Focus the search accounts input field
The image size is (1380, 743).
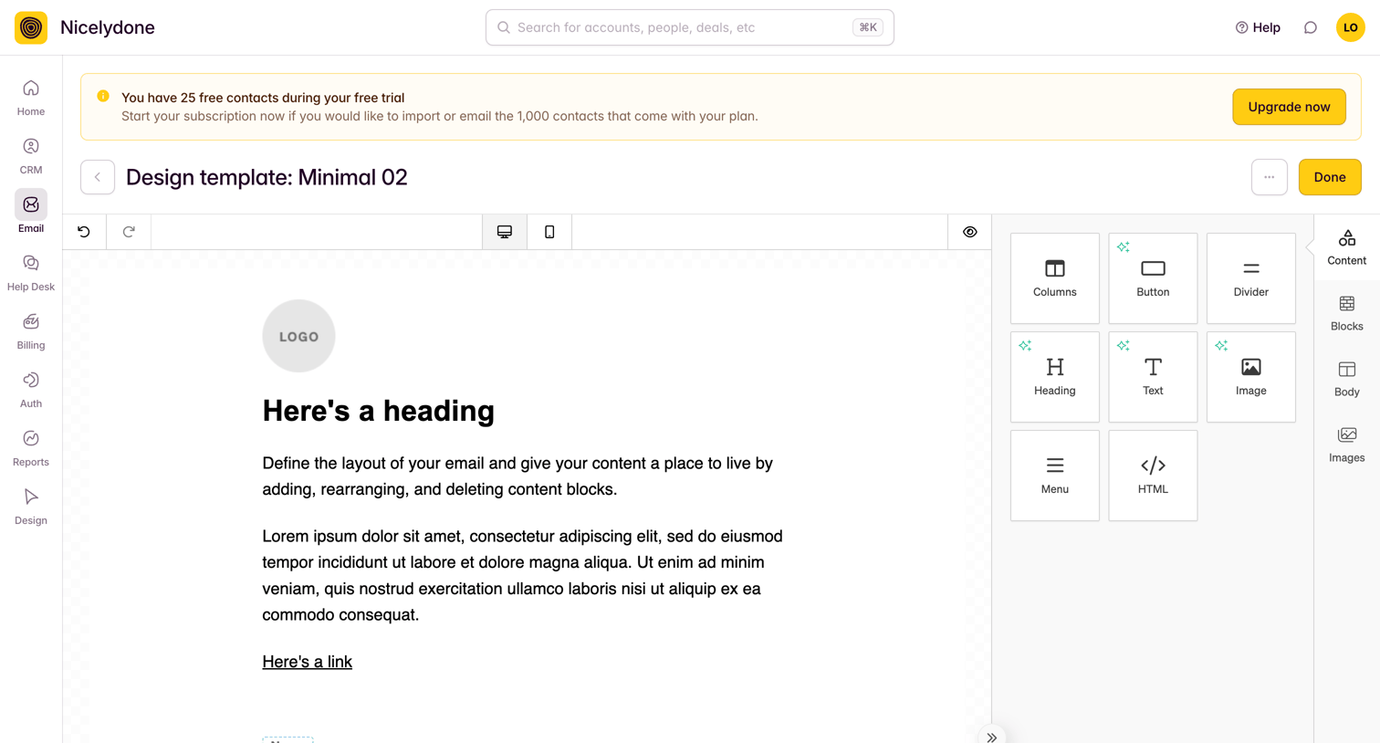690,27
